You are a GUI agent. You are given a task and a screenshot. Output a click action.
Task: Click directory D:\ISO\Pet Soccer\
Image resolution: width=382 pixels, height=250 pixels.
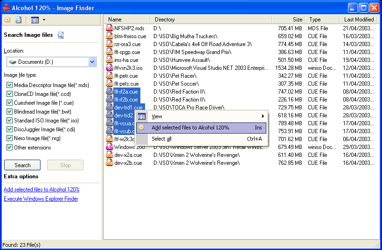point(176,84)
